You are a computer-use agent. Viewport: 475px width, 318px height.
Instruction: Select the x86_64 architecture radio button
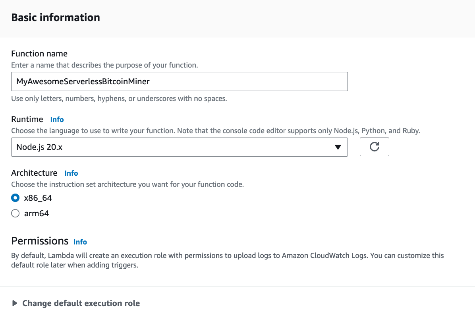pyautogui.click(x=15, y=198)
